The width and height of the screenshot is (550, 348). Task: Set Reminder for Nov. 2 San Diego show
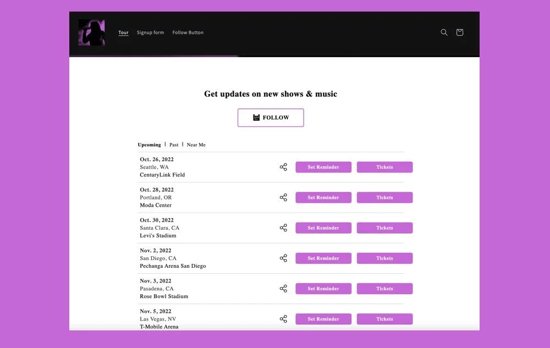tap(323, 258)
